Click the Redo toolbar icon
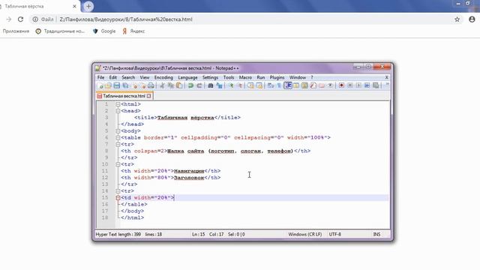The image size is (480, 270). 199,85
